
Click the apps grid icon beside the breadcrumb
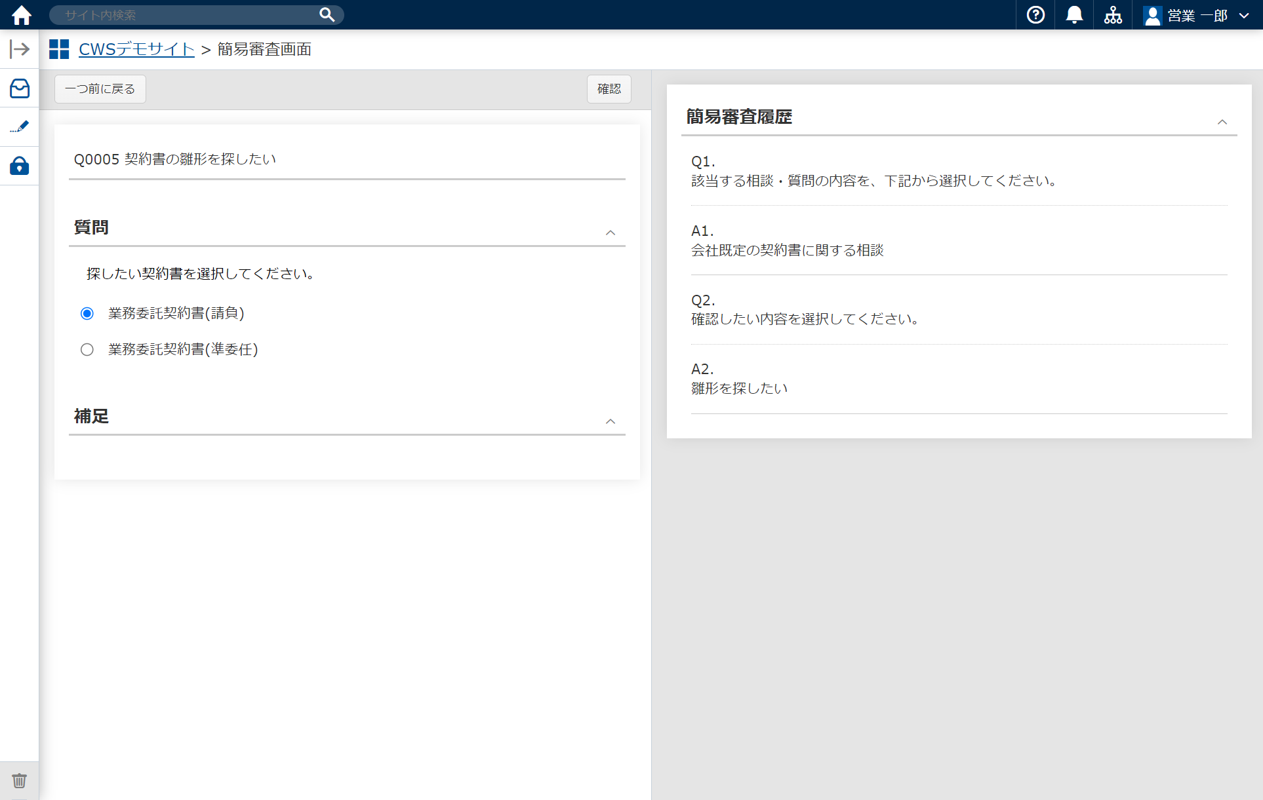(x=59, y=48)
